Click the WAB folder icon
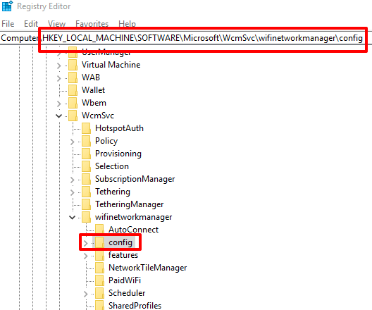Screen dimensions: 372x310 (x=73, y=77)
